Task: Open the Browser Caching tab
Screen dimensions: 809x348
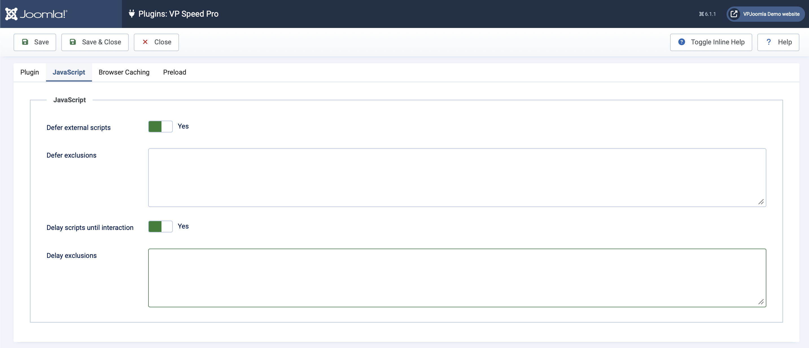Action: (x=124, y=72)
